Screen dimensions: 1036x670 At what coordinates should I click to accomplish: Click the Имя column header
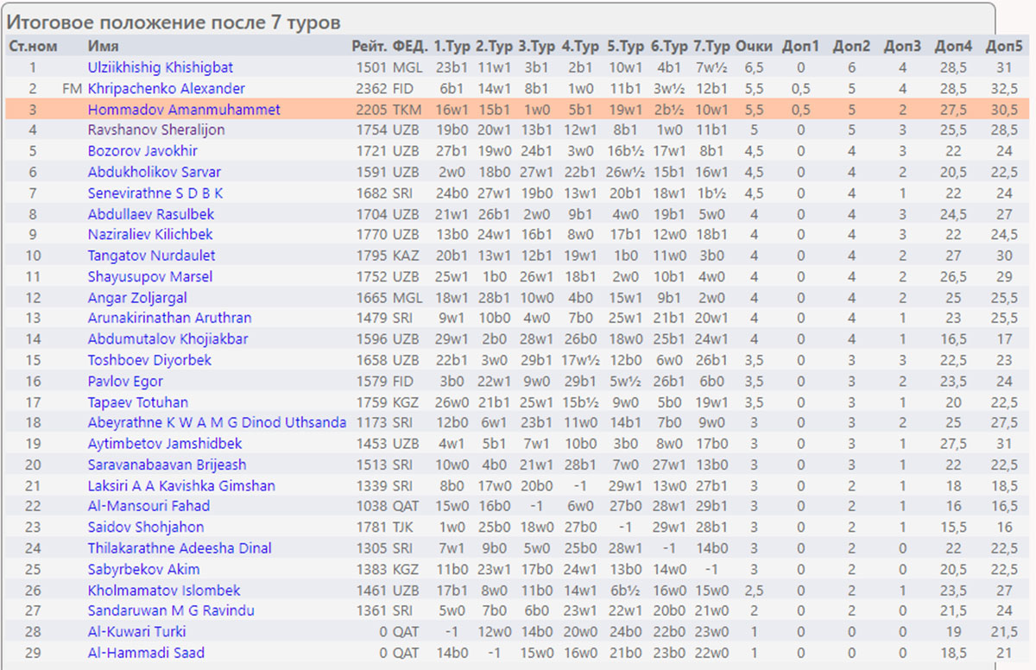click(x=103, y=47)
